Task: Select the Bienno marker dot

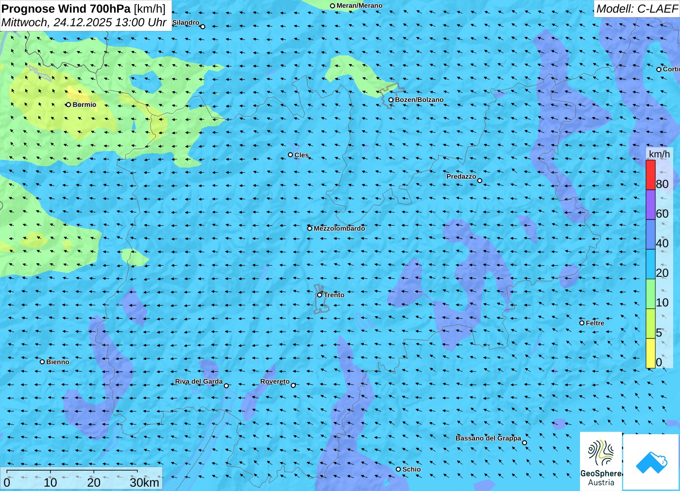Action: tap(42, 362)
